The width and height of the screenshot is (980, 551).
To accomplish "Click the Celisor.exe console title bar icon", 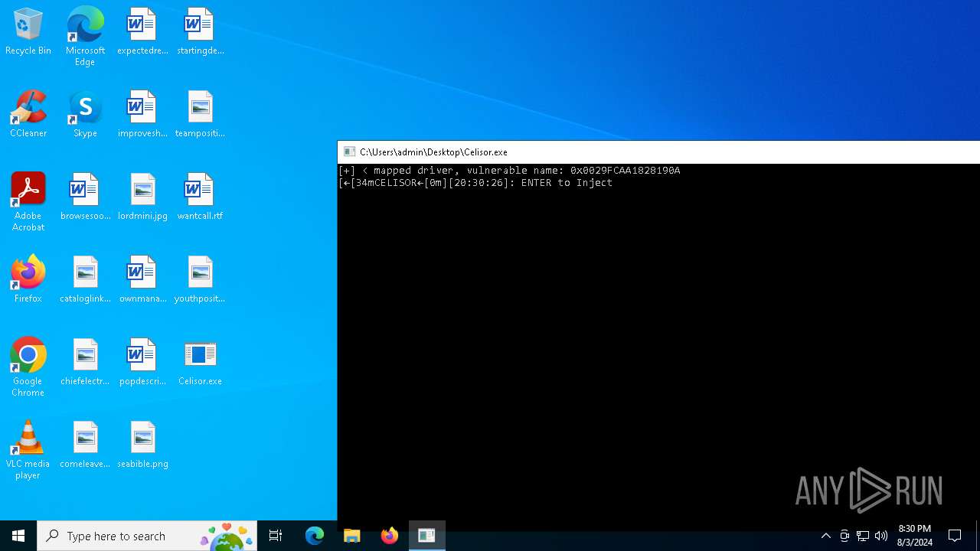I will point(349,152).
